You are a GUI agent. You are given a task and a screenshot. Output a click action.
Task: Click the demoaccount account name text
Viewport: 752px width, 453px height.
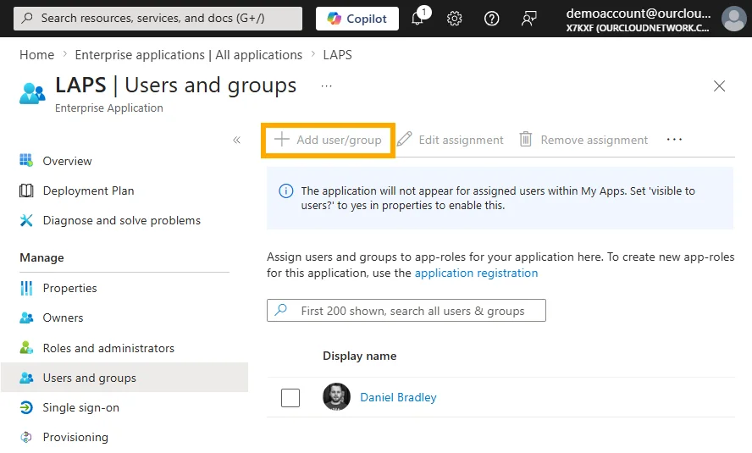pyautogui.click(x=638, y=14)
